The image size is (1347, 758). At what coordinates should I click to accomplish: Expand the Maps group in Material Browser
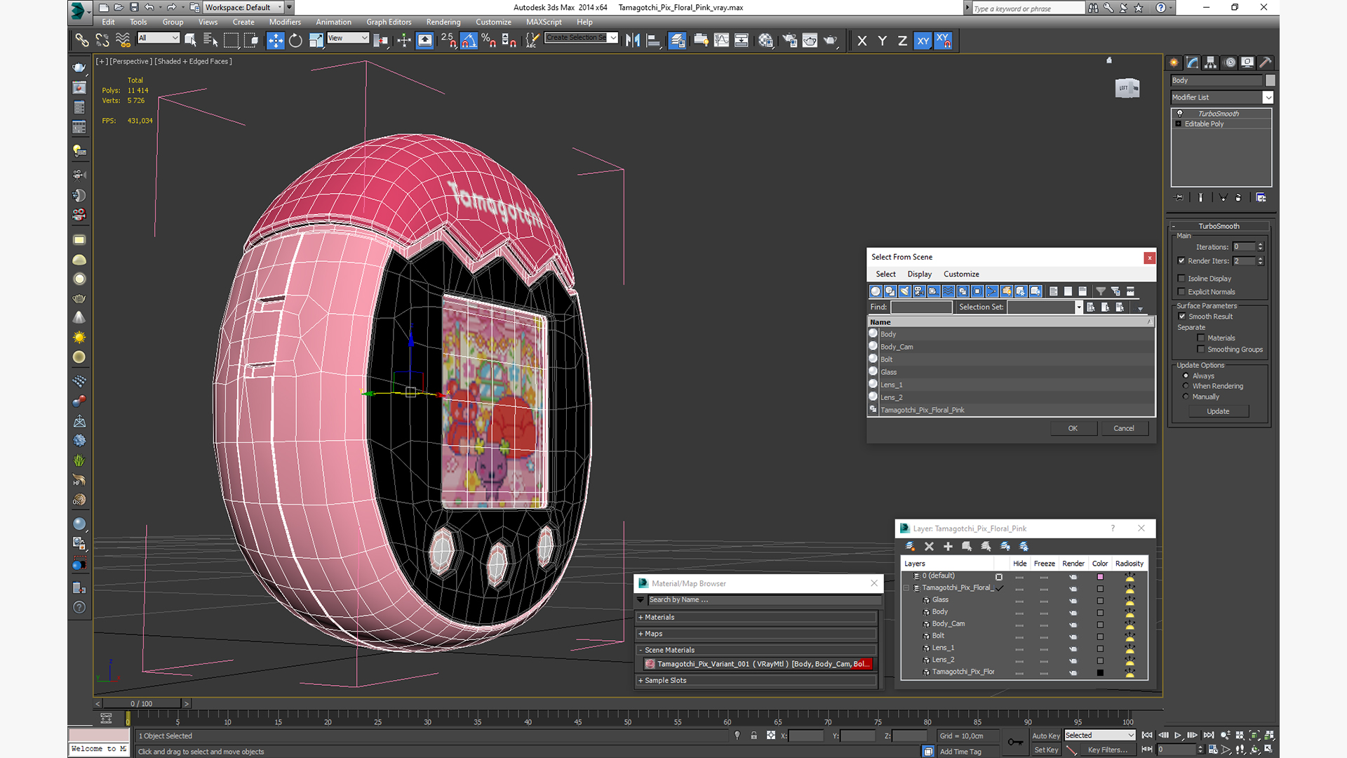[x=756, y=634]
